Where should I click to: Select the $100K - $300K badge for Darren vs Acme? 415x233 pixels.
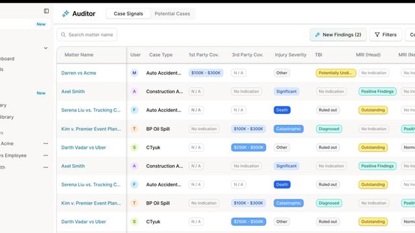tap(206, 73)
